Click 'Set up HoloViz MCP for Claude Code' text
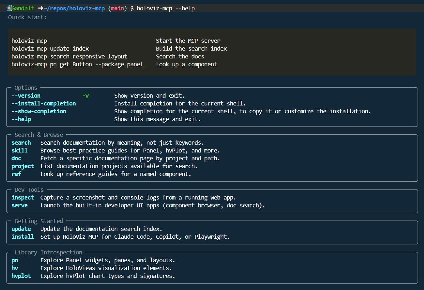 click(x=135, y=237)
